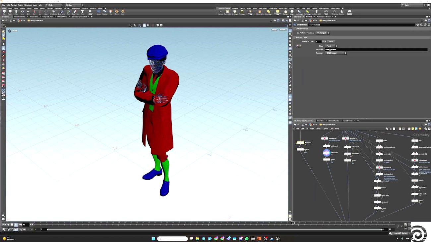This screenshot has height=242, width=431.
Task: Open the Render menu
Action: tap(14, 5)
